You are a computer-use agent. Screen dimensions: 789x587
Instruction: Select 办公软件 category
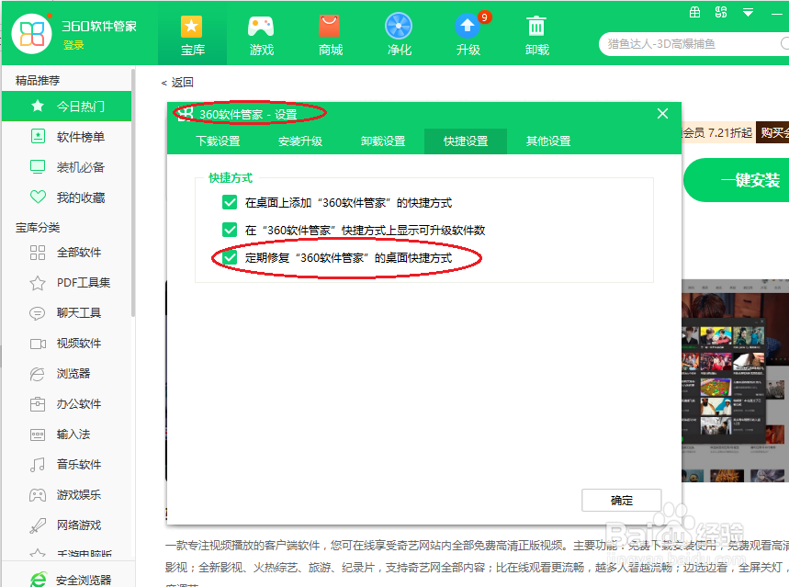(66, 404)
